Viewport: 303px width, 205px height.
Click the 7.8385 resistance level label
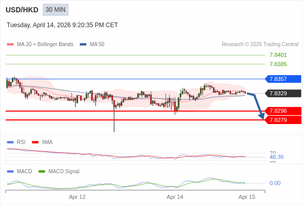tap(278, 64)
